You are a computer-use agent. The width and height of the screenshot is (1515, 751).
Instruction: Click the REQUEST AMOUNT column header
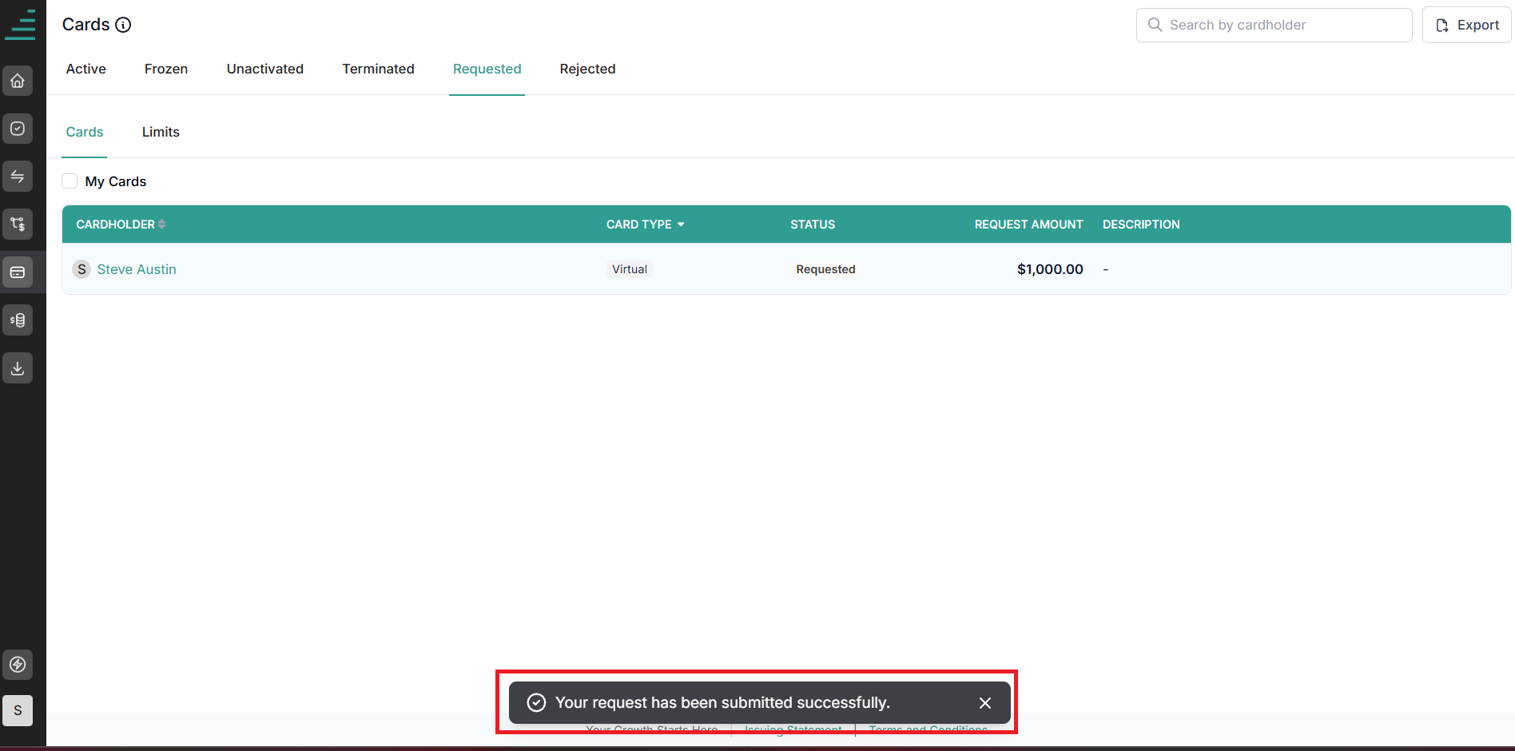click(x=1029, y=225)
